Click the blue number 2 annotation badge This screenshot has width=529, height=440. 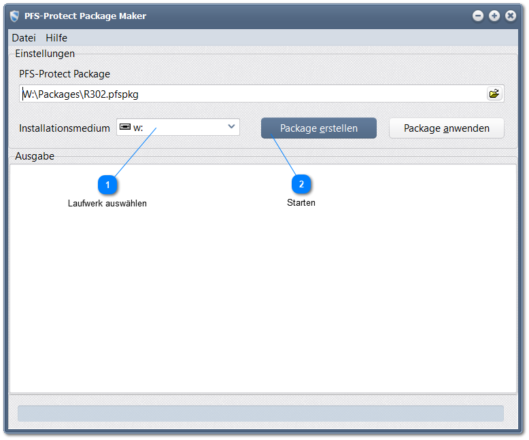click(301, 184)
